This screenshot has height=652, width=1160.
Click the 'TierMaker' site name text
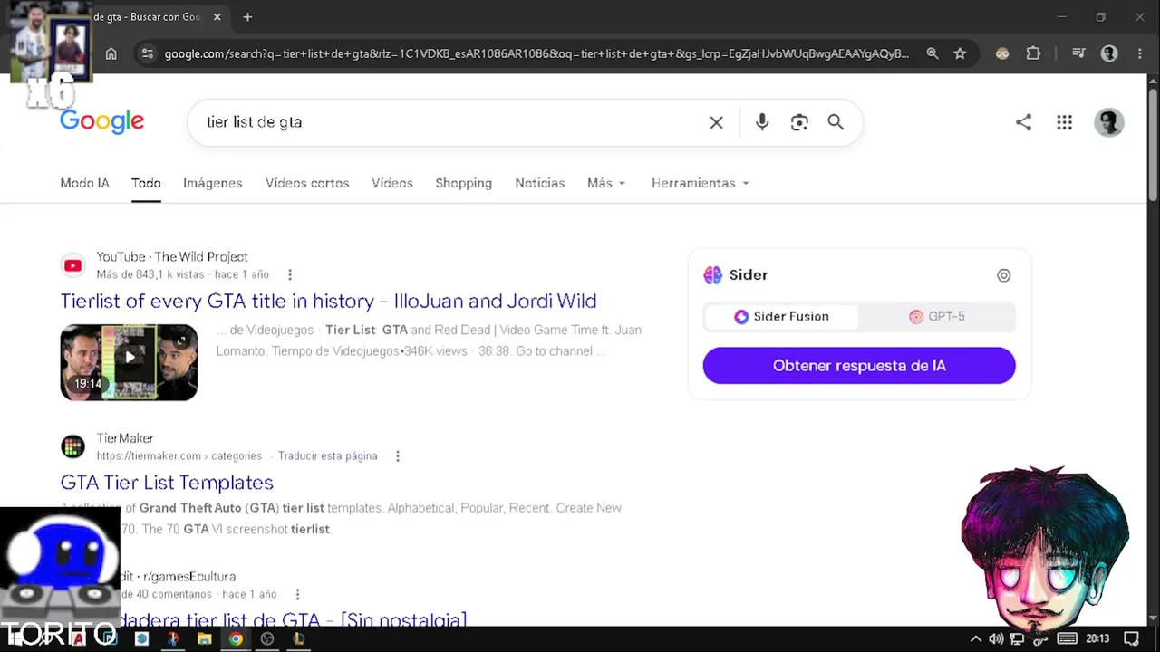pyautogui.click(x=125, y=438)
